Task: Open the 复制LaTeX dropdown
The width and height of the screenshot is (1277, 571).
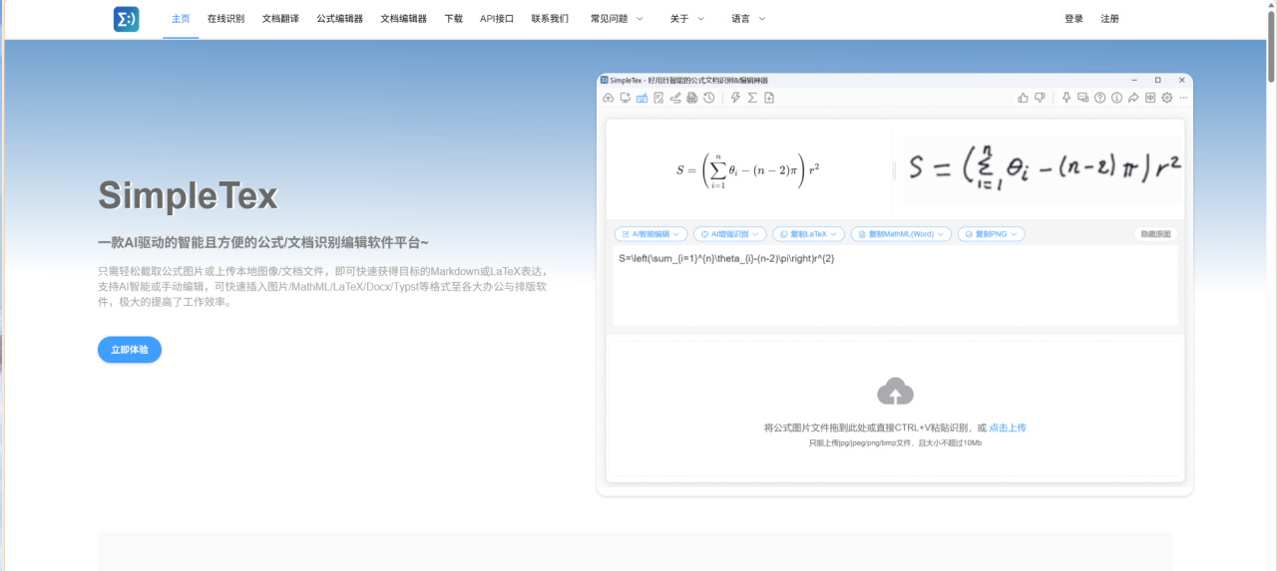Action: pos(808,234)
